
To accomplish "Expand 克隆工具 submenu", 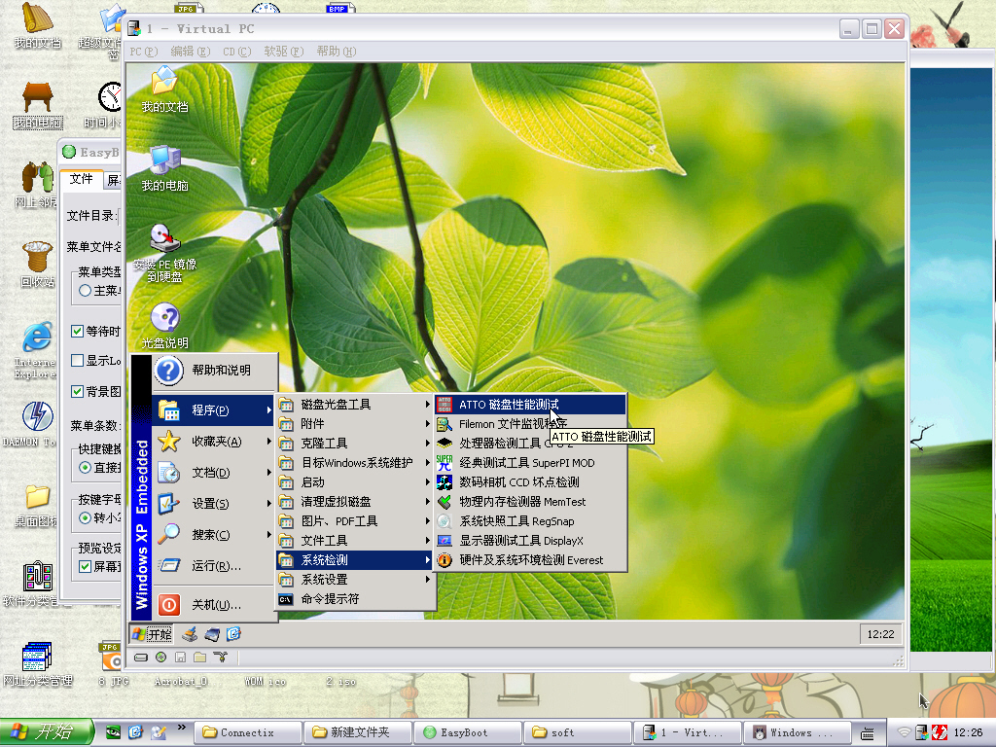I will [355, 444].
